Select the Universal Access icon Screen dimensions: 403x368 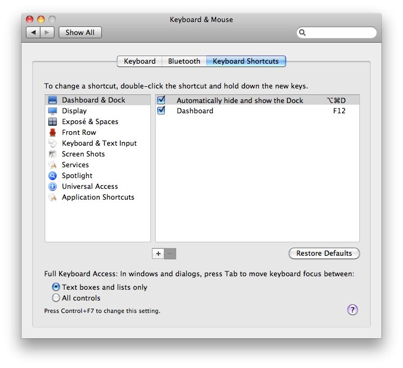(52, 187)
